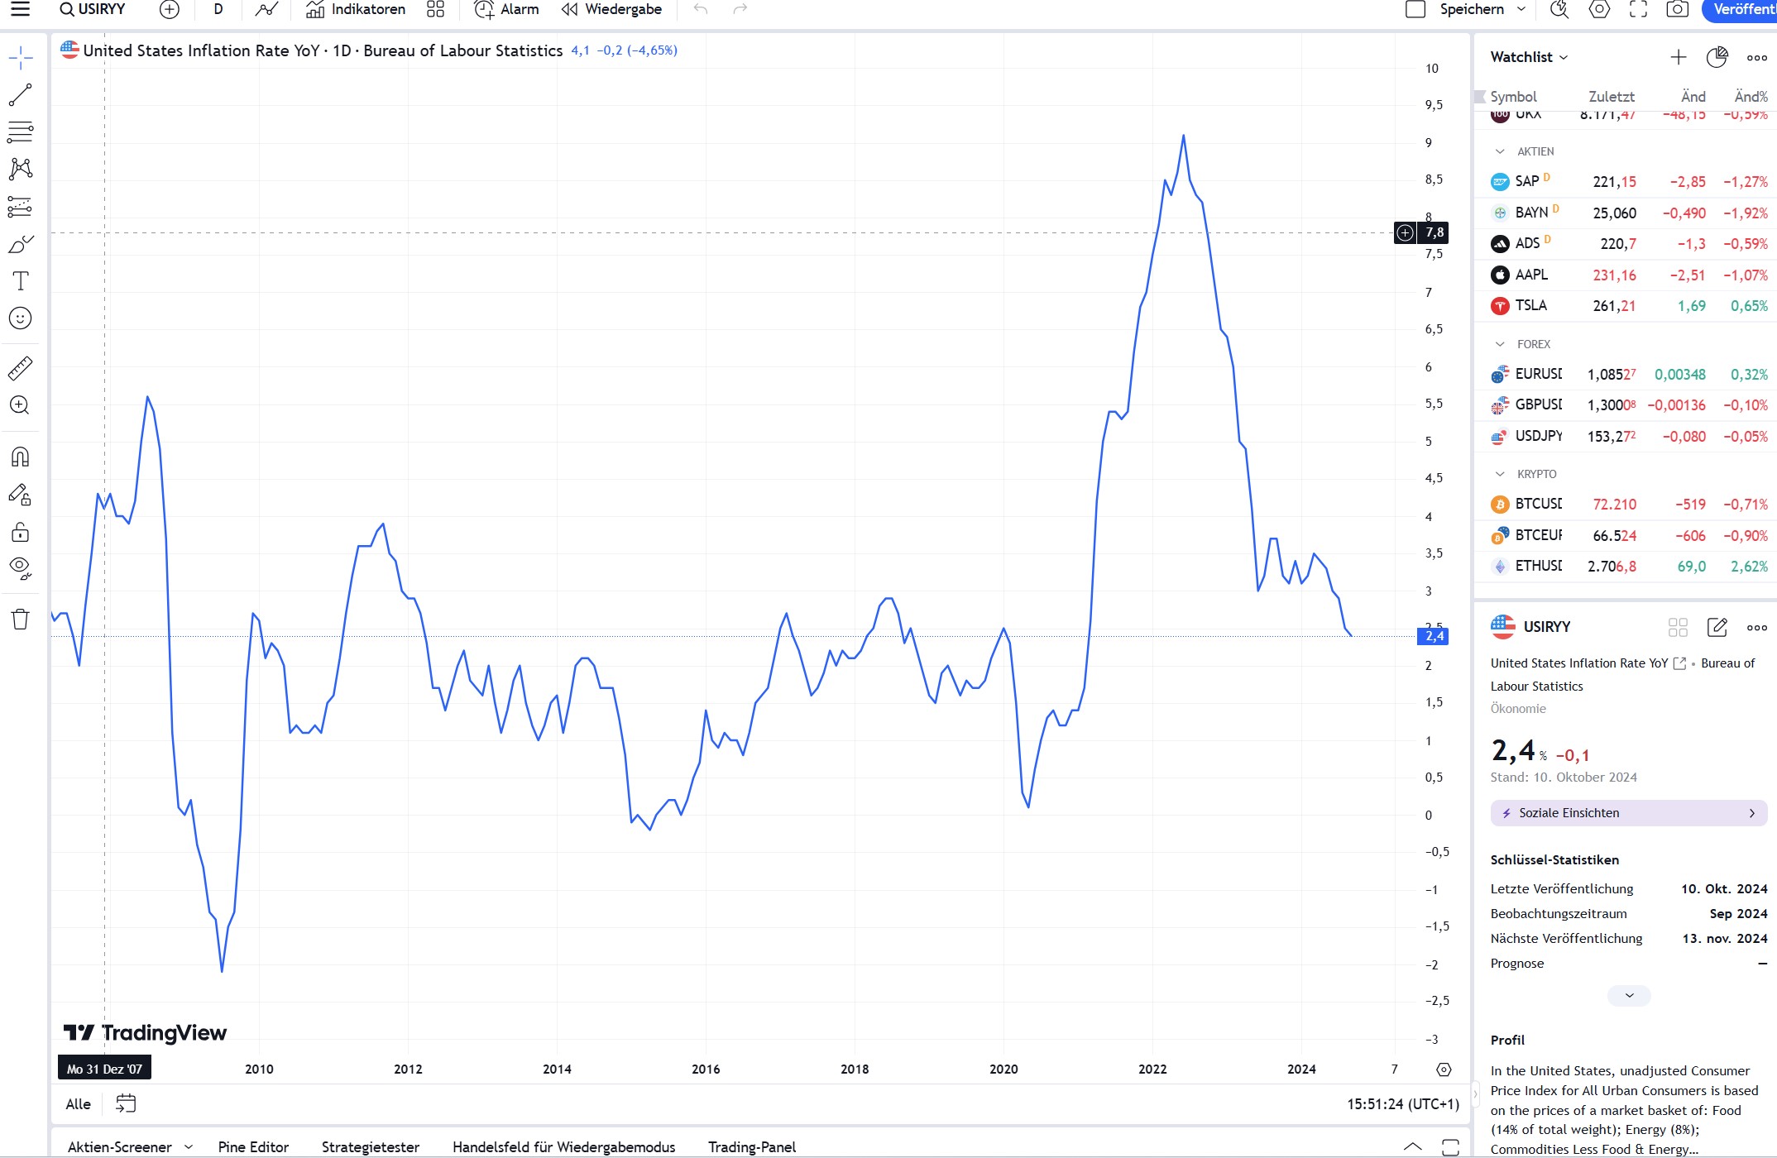
Task: Toggle lock all drawings
Action: [x=21, y=532]
